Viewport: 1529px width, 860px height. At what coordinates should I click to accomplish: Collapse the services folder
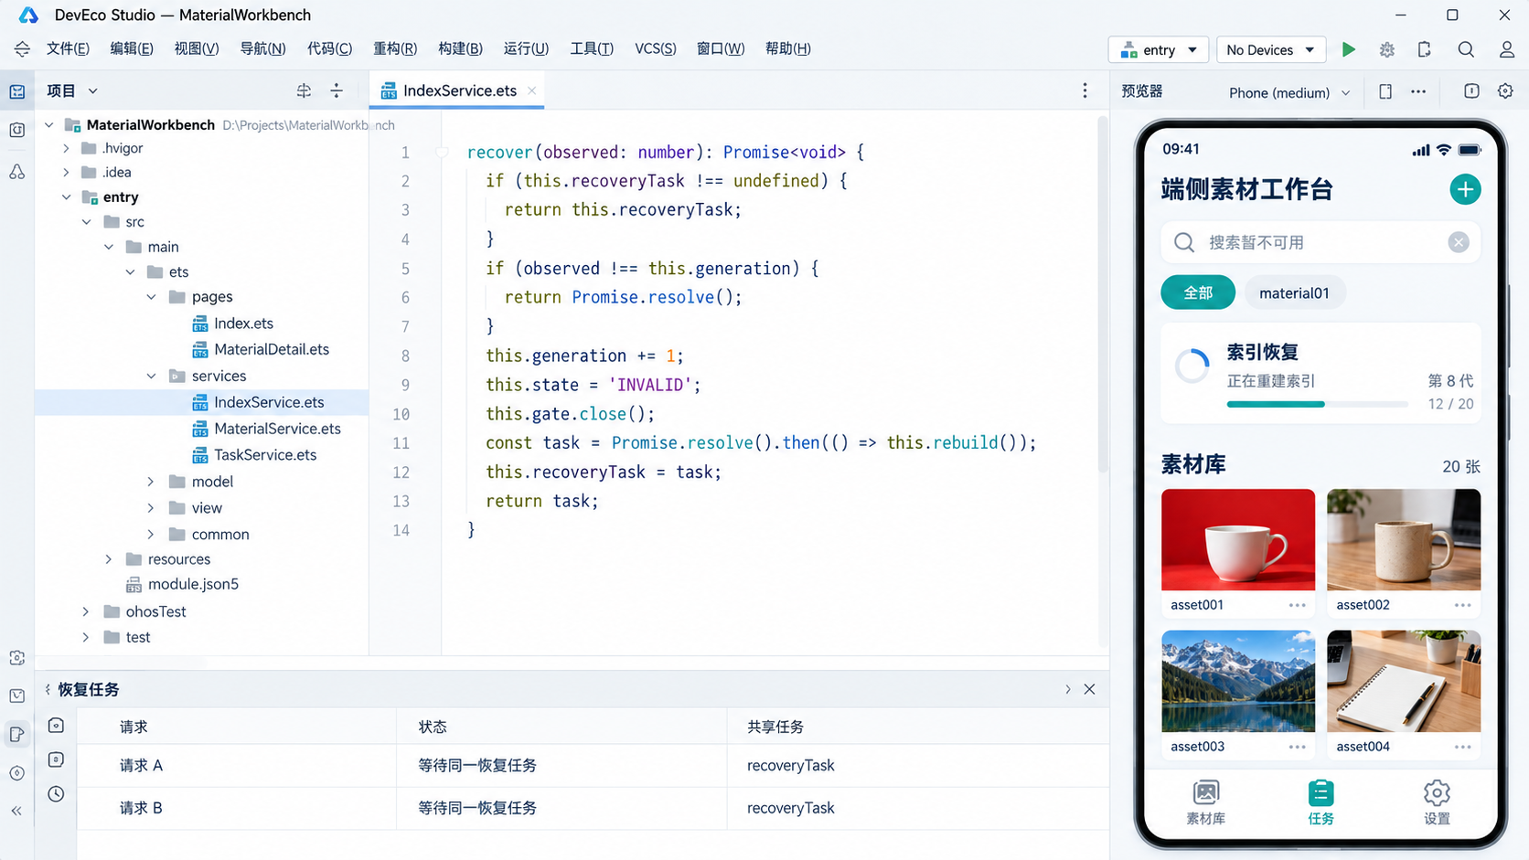coord(152,376)
